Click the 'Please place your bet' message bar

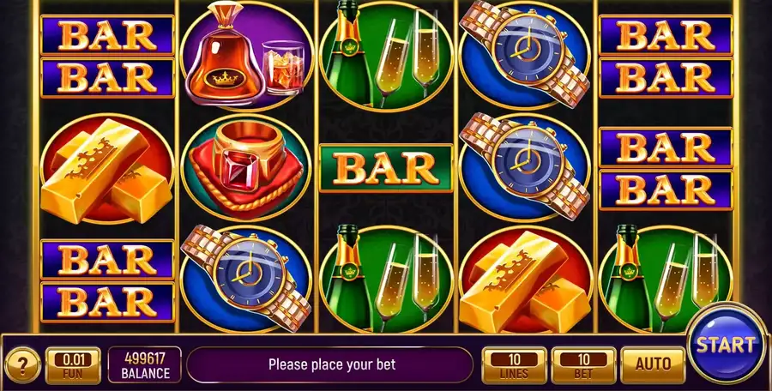[x=330, y=365]
